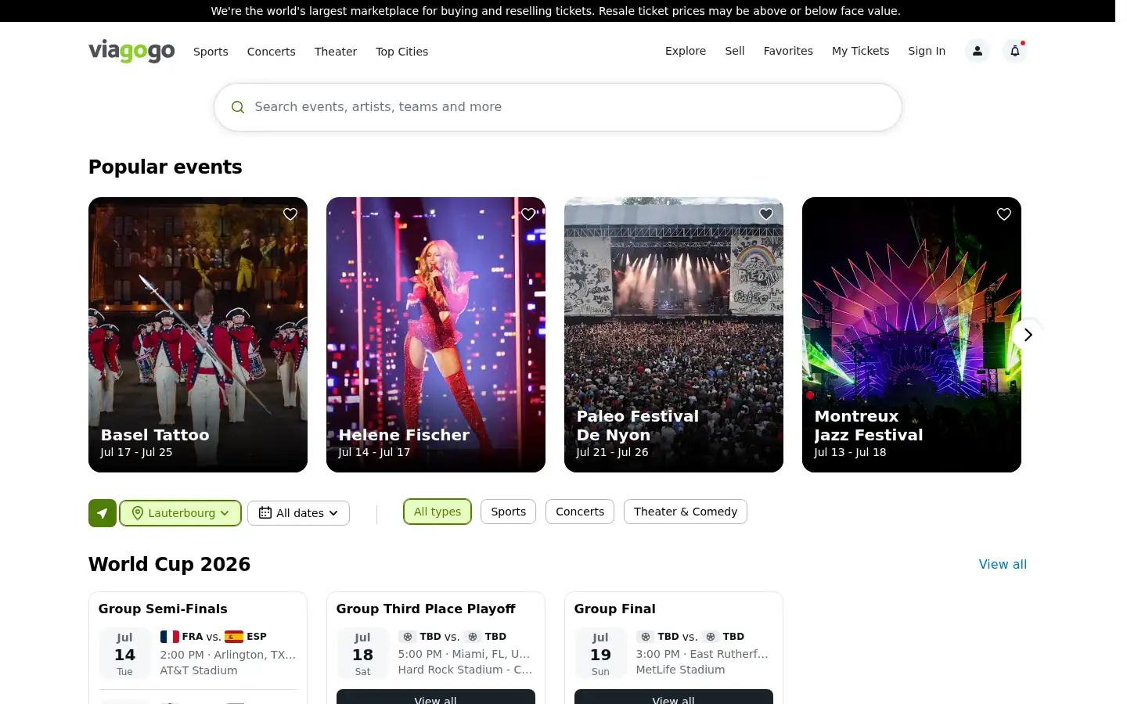
Task: Open the Paleo Festival De Nyon card
Action: [x=674, y=335]
